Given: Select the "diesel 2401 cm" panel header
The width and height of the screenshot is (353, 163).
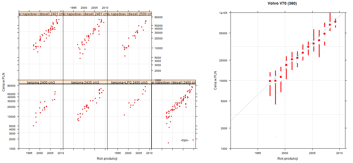Looking at the screenshot, I should pos(41,14).
